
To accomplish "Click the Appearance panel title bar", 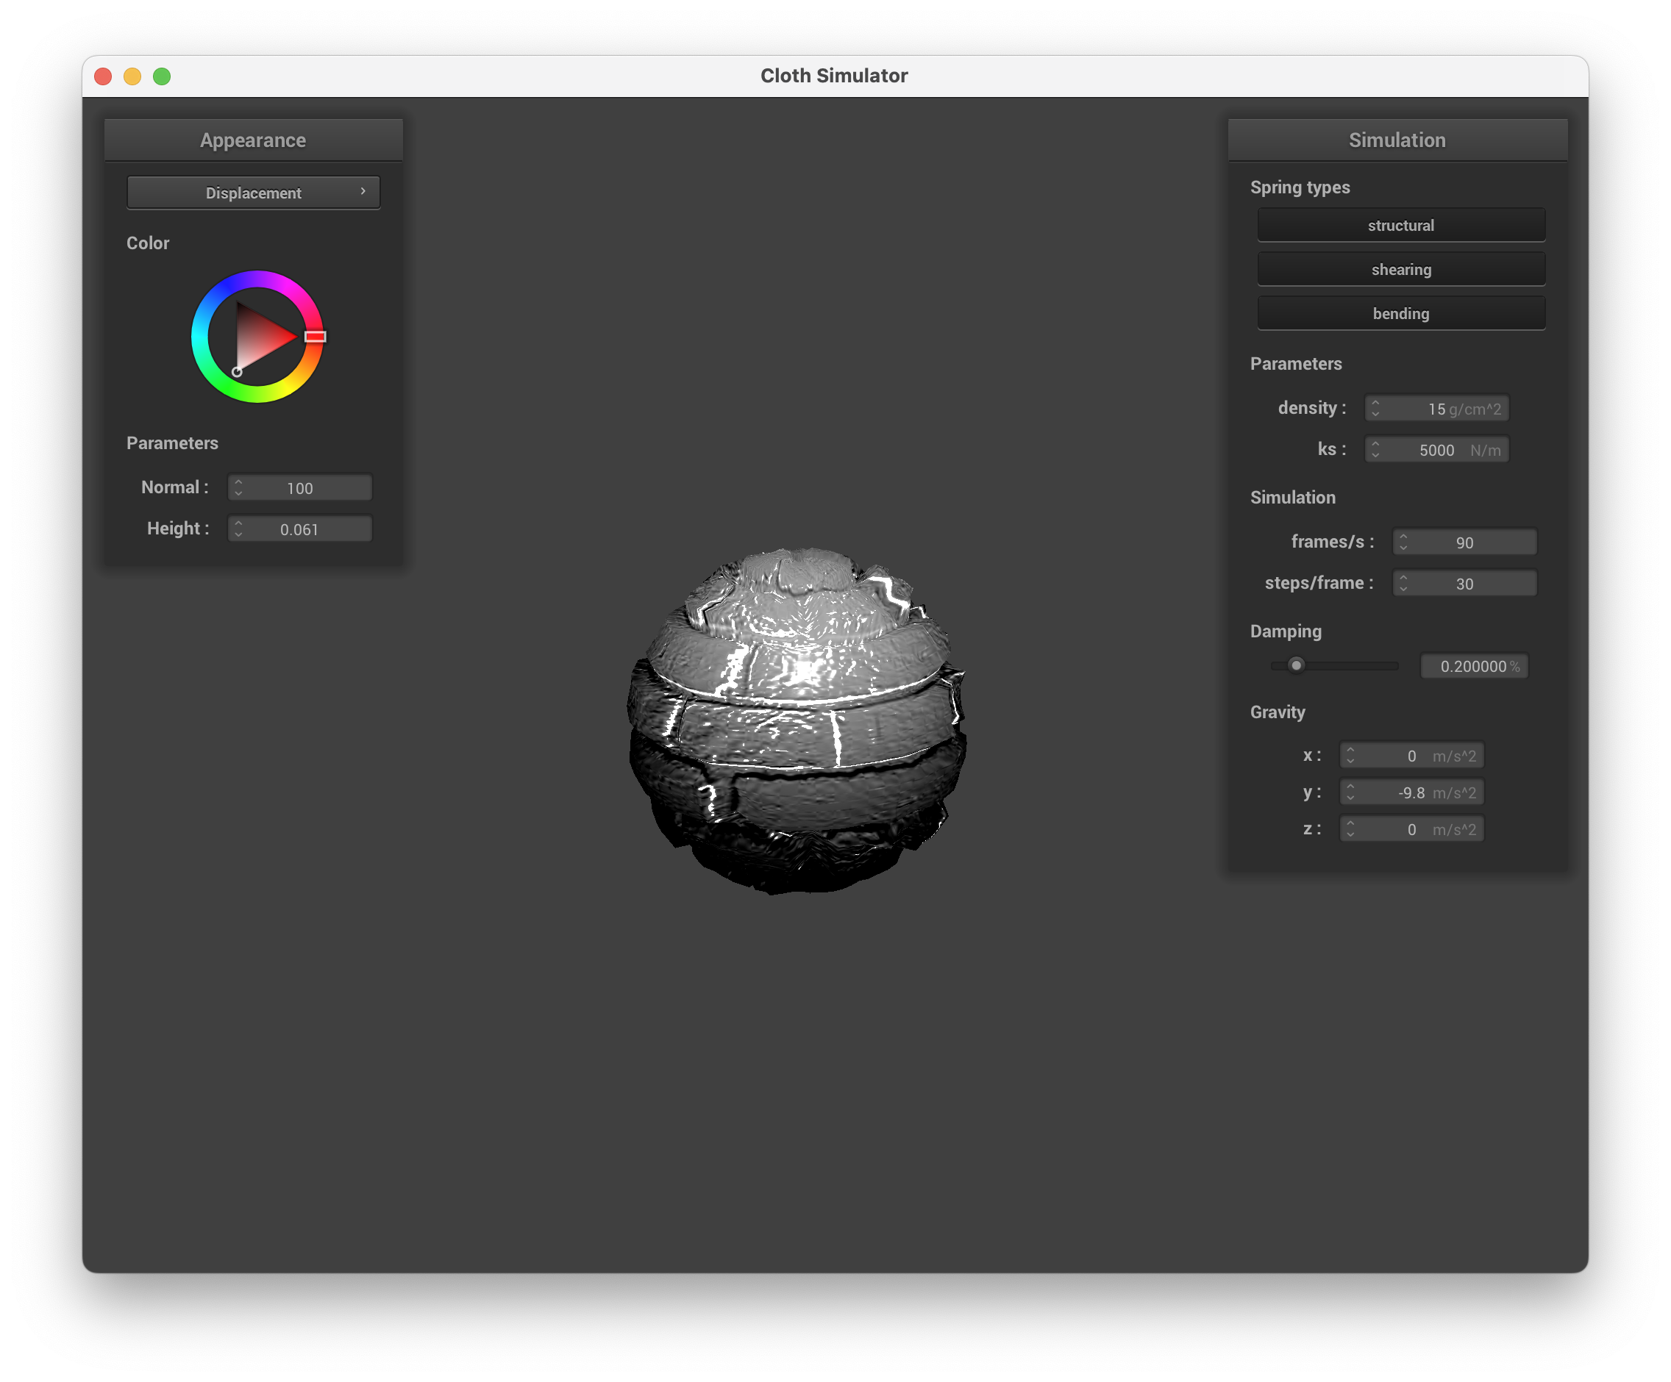I will (253, 140).
